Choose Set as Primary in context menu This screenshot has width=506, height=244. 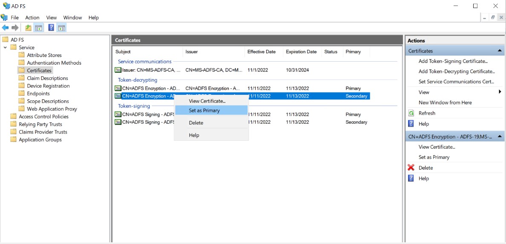(211, 111)
